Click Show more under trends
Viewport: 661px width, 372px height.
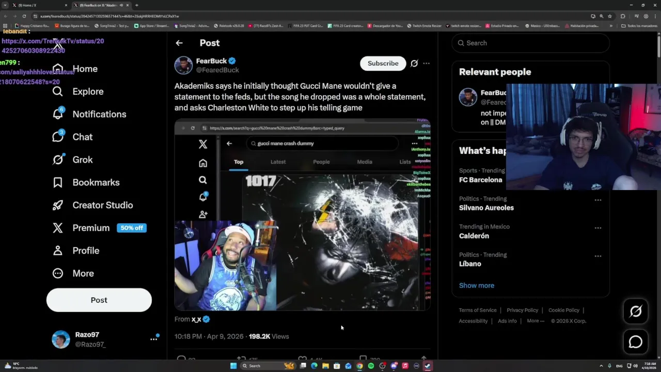[477, 285]
